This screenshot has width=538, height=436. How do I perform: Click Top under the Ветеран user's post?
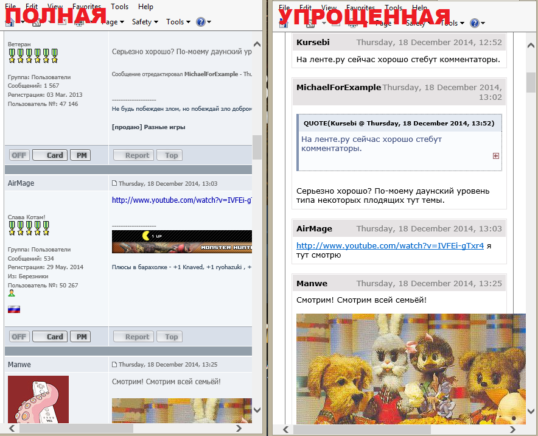(170, 155)
